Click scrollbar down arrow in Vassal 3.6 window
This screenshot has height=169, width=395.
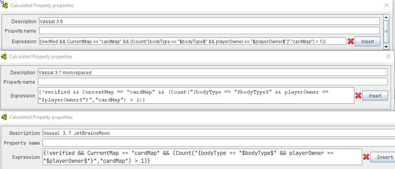pyautogui.click(x=386, y=47)
